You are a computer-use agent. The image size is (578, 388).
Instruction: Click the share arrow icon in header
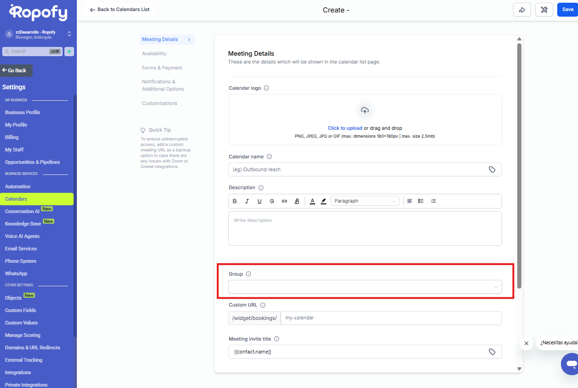[522, 10]
